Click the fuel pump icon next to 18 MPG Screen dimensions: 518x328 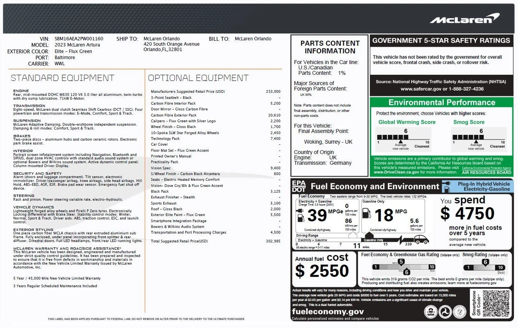(366, 213)
